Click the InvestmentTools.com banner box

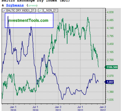pos(29,20)
